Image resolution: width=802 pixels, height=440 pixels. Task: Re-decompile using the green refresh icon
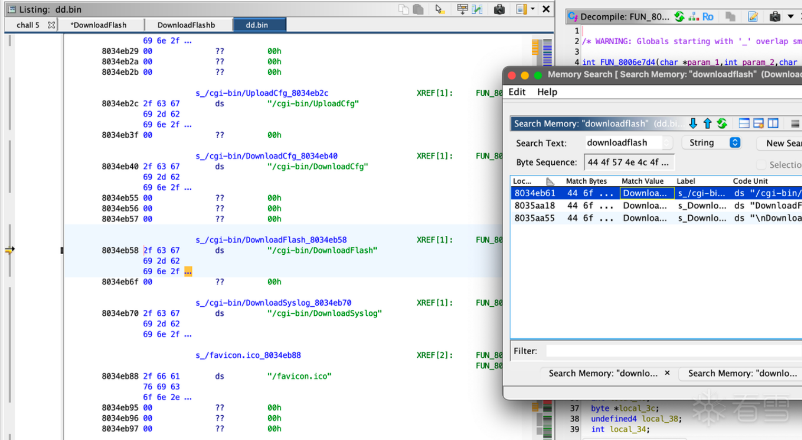[x=680, y=17]
